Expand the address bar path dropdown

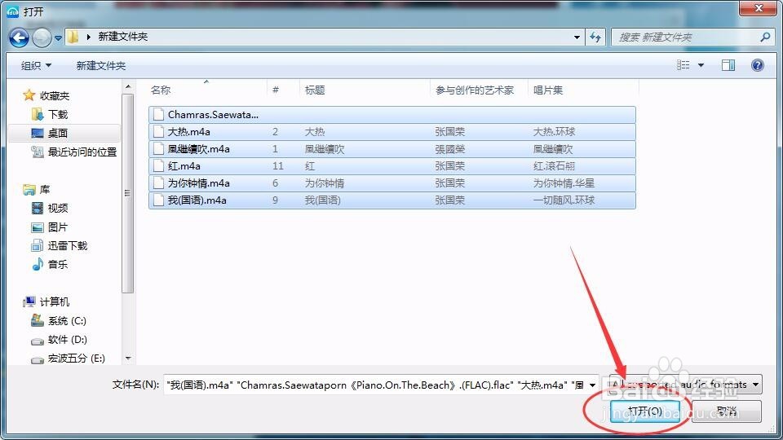click(577, 37)
